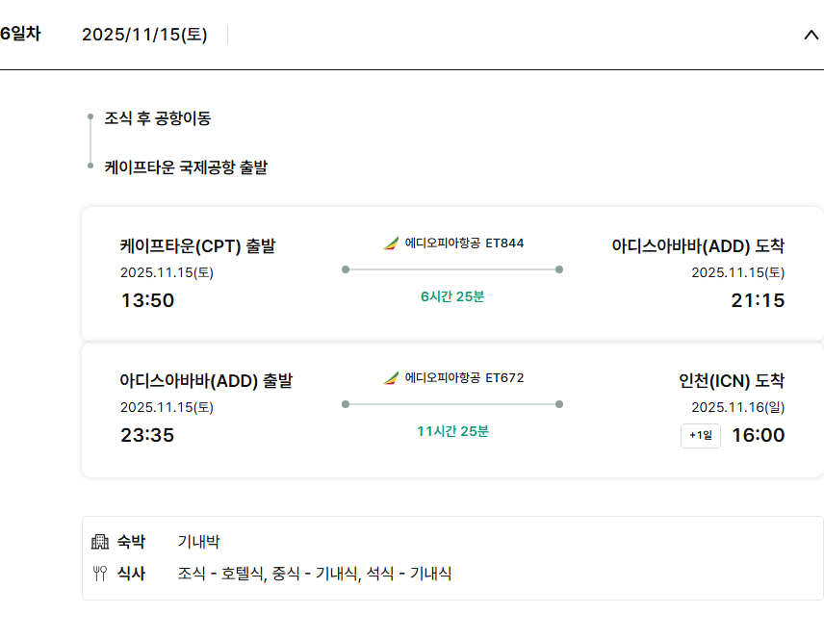This screenshot has height=640, width=824.
Task: Select the 아디스아바바(ADD) 도착 heading
Action: 698,246
